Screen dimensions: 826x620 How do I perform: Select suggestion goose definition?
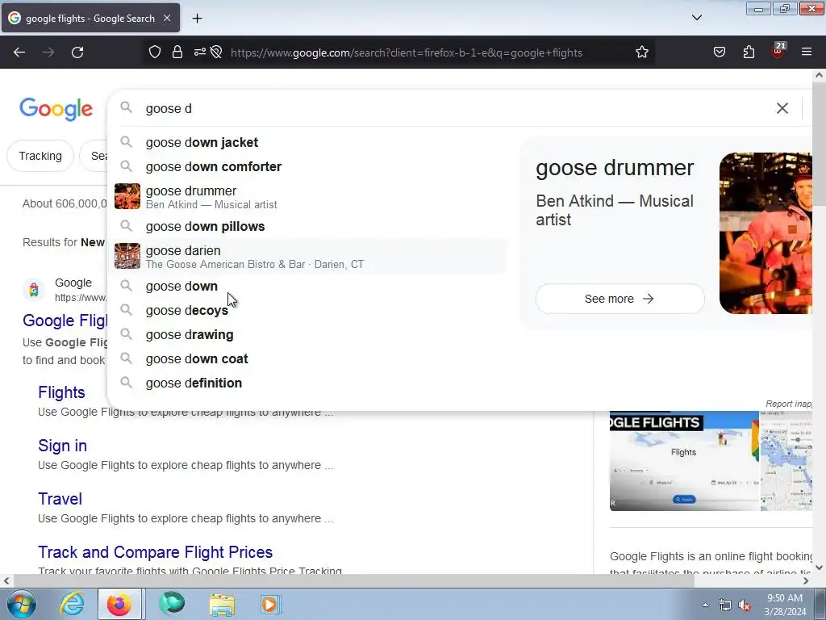tap(308, 383)
